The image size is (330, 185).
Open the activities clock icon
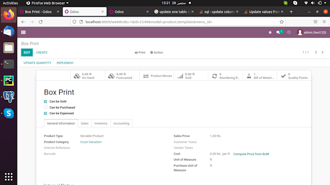tap(289, 32)
